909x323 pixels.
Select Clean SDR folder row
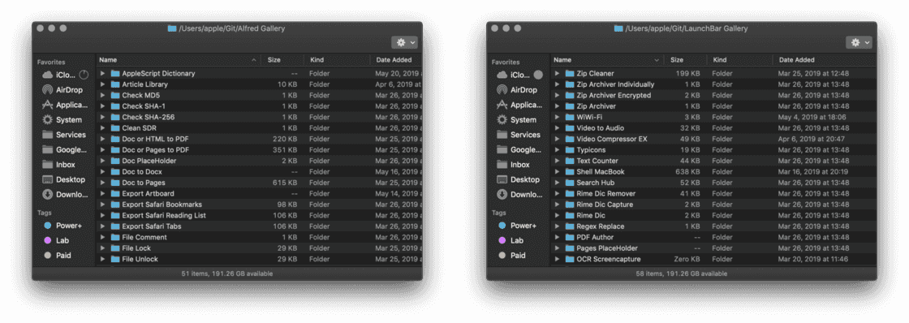point(259,128)
